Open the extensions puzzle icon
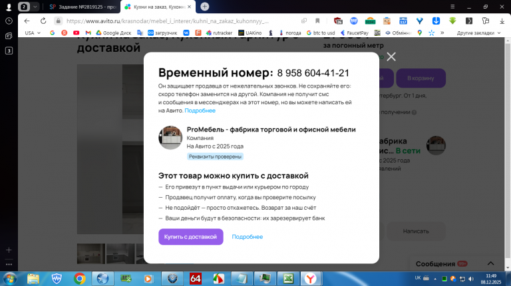511x286 pixels. coord(486,21)
